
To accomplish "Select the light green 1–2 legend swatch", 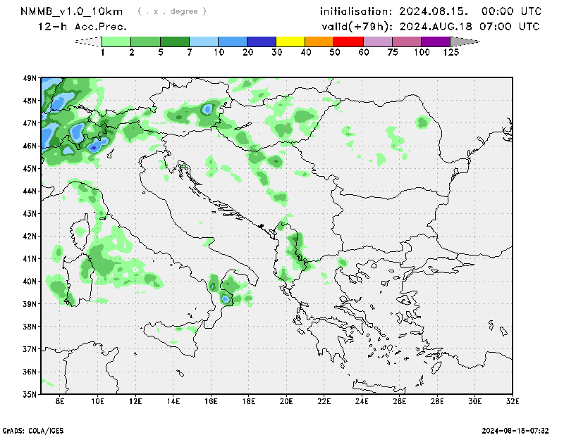I will click(x=117, y=42).
